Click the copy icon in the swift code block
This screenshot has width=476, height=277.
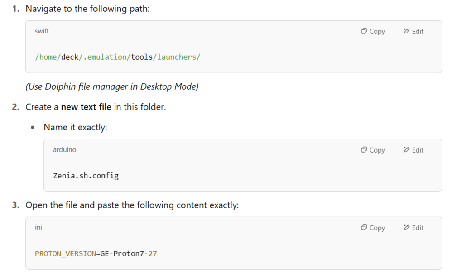coord(364,31)
